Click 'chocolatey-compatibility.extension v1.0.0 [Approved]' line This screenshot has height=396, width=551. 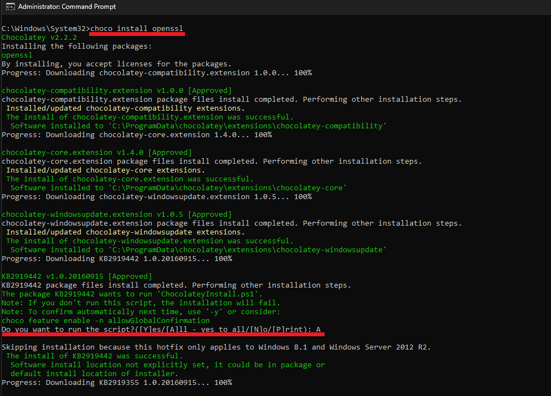pos(117,91)
